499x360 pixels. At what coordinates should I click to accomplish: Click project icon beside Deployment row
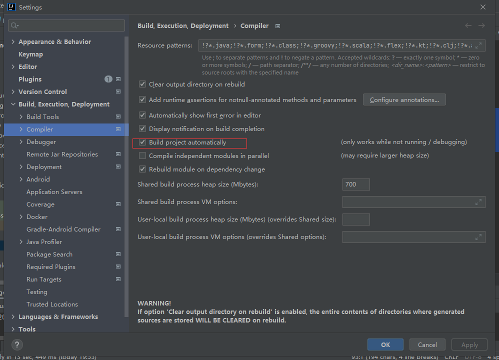[118, 167]
